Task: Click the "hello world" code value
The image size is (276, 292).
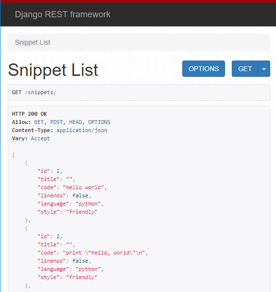Action: tap(83, 187)
